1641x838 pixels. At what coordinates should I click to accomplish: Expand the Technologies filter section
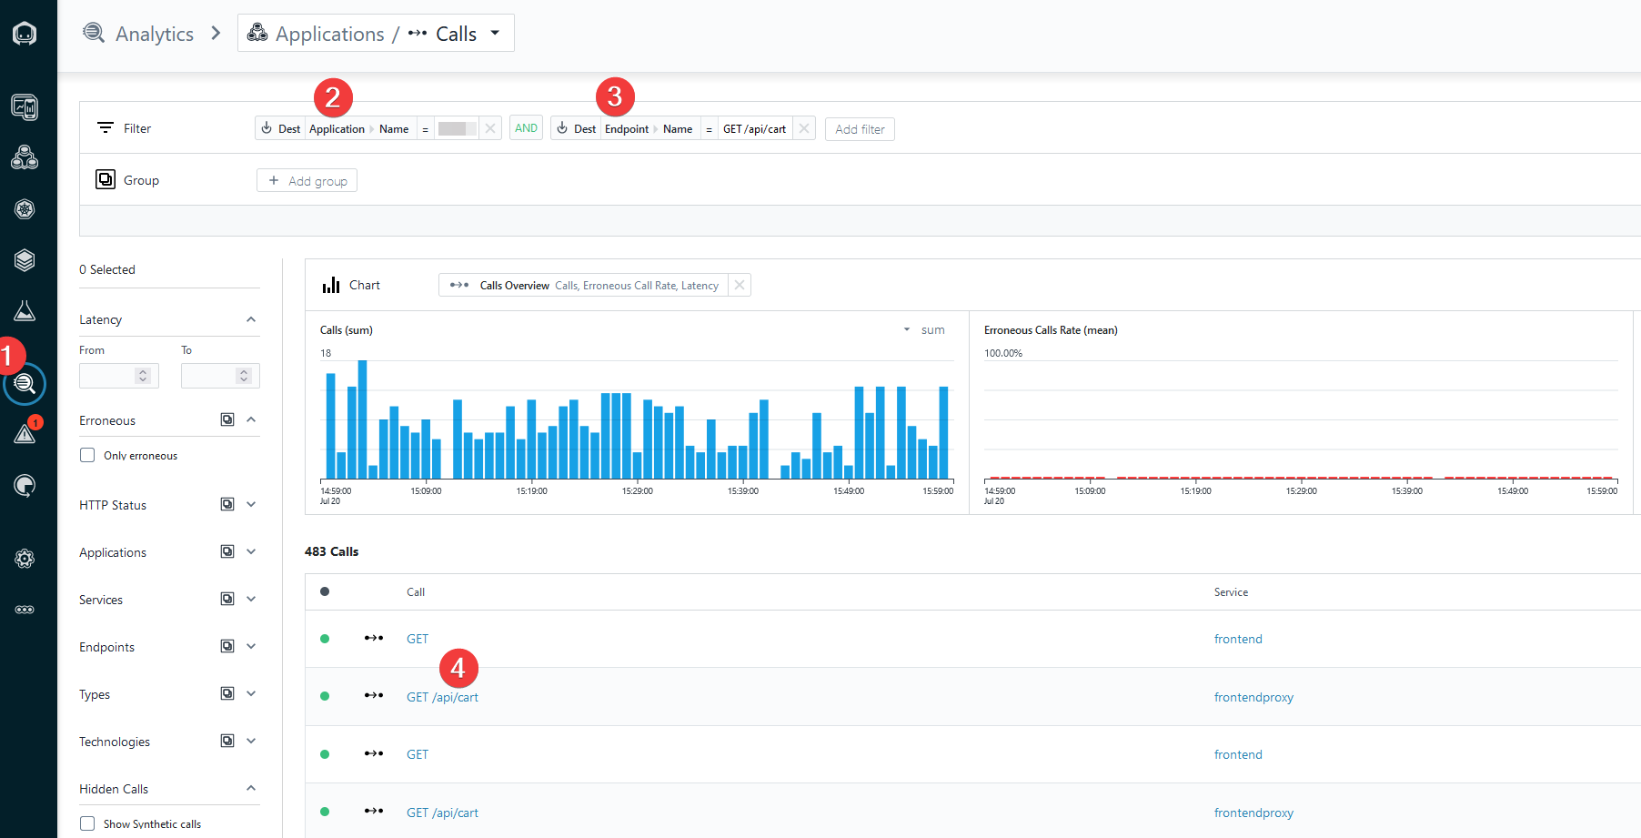(251, 741)
